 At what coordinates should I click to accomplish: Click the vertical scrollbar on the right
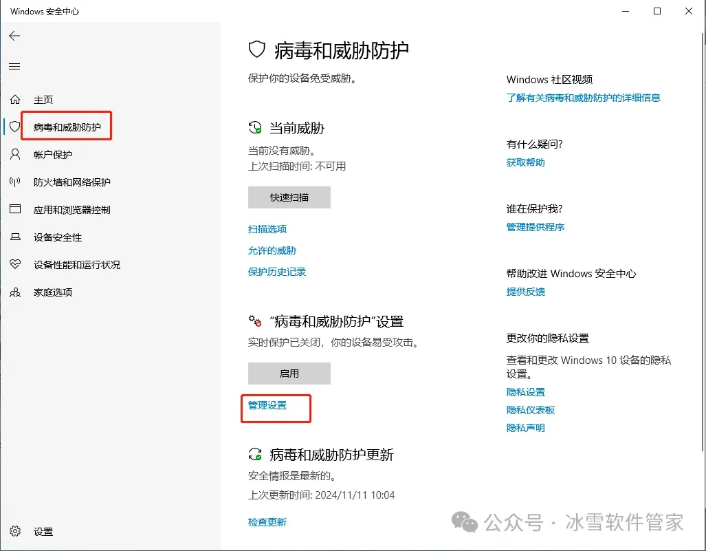pos(703,241)
